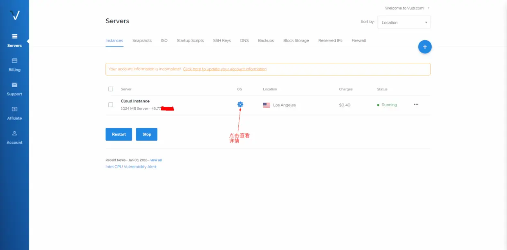
Task: Click the blue Stop button
Action: tap(147, 134)
